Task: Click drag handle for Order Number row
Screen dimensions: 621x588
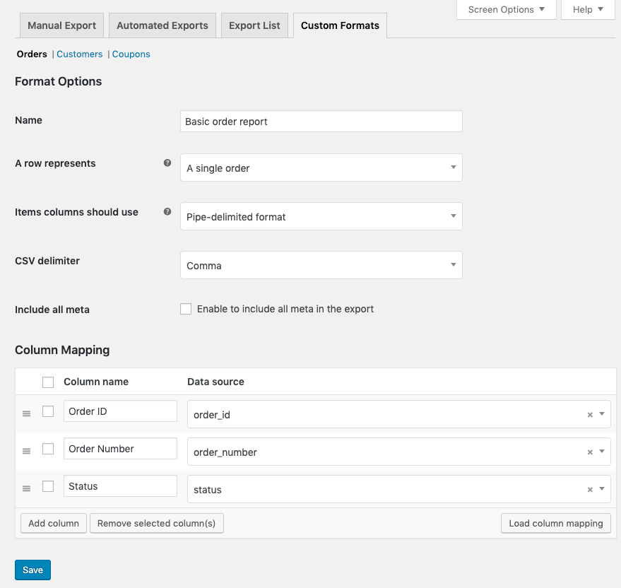Action: 27,451
